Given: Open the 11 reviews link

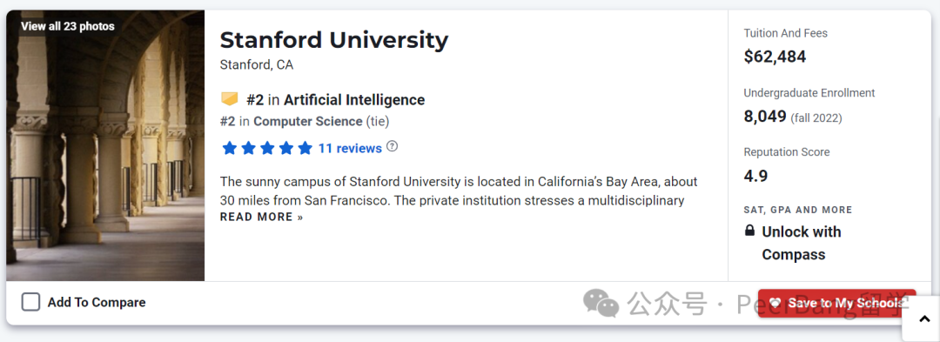Looking at the screenshot, I should pyautogui.click(x=350, y=148).
